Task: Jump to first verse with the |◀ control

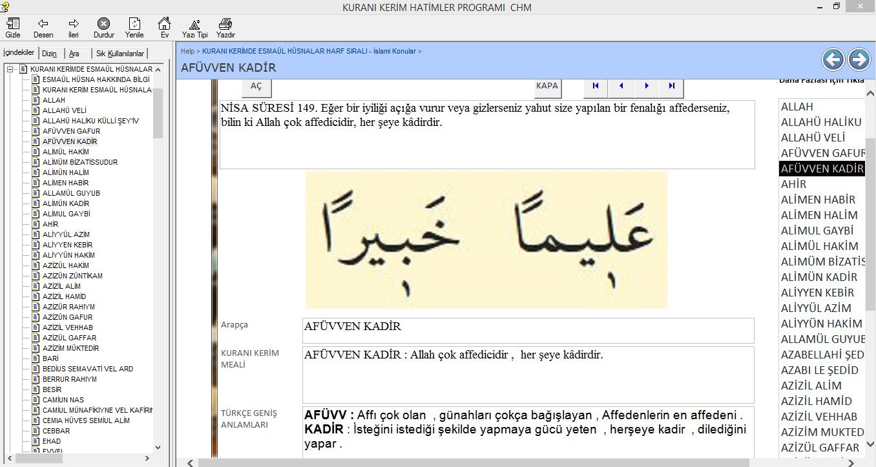Action: [x=595, y=85]
